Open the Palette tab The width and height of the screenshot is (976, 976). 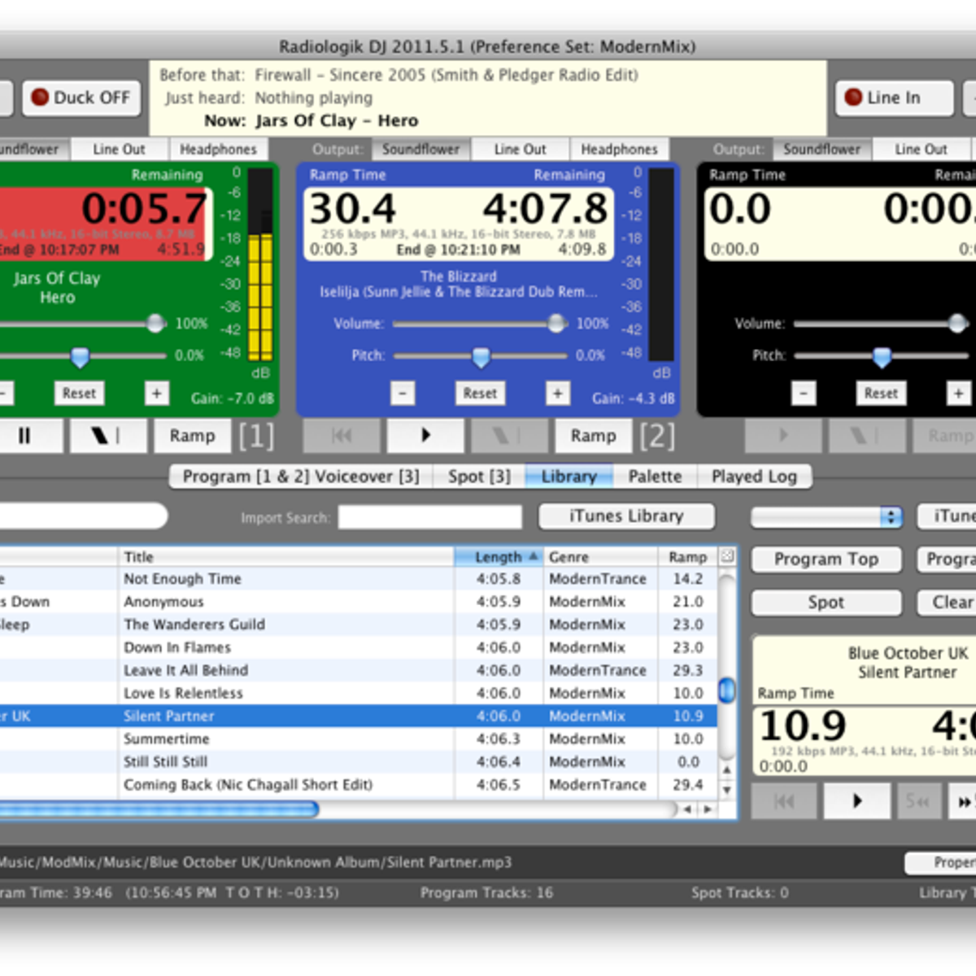tap(655, 477)
